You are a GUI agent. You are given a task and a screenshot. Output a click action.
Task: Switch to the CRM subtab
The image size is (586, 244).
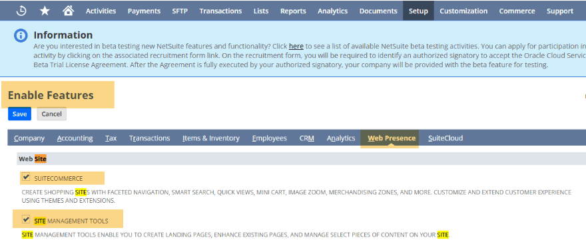coord(306,138)
